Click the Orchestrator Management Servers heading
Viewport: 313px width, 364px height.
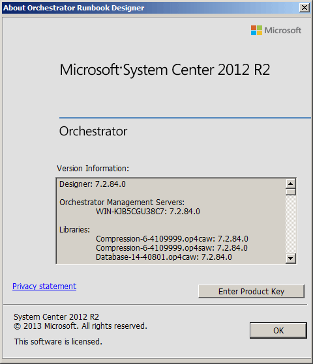pyautogui.click(x=122, y=203)
